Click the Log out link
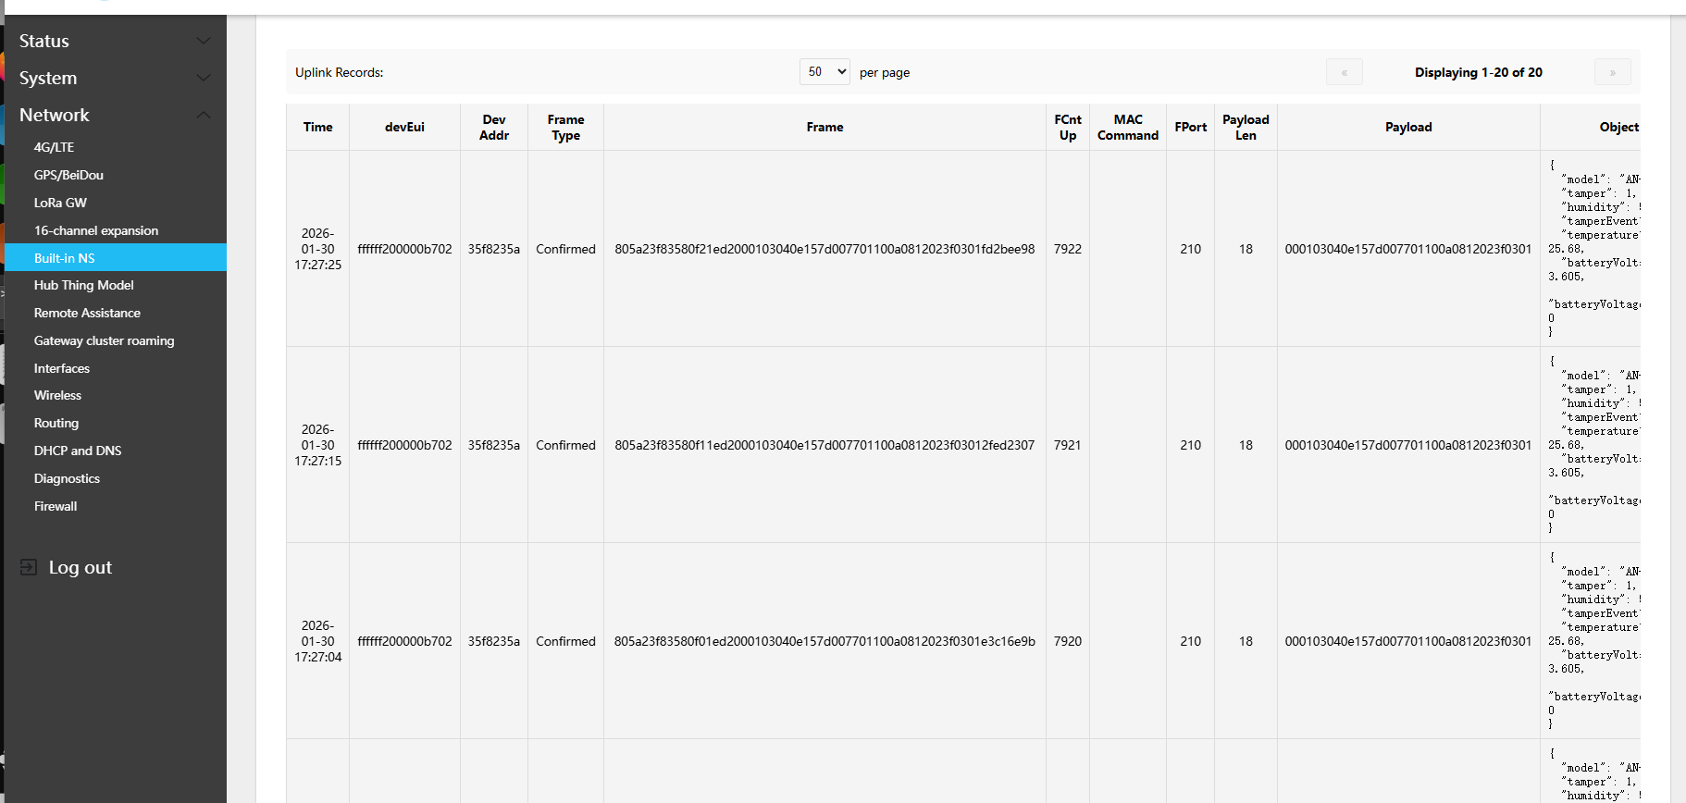This screenshot has width=1686, height=803. (x=81, y=567)
